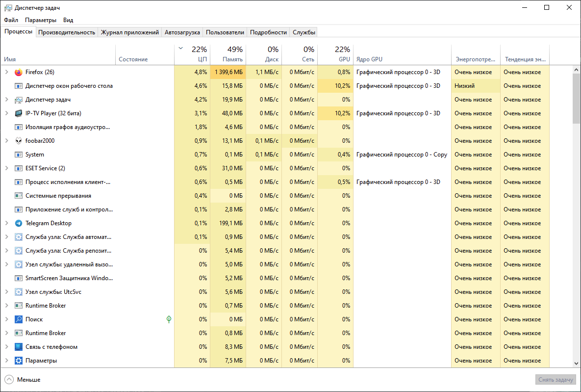Click the Firefox process icon
The height and width of the screenshot is (392, 581).
19,72
